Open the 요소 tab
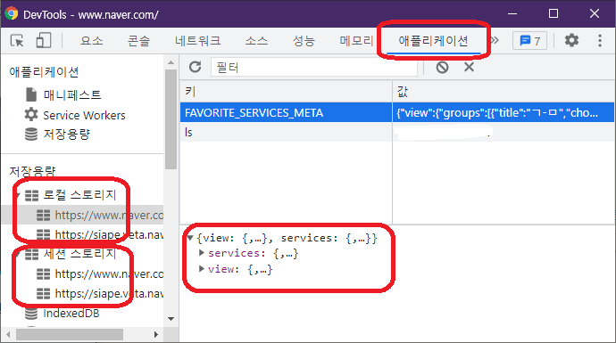 click(92, 40)
